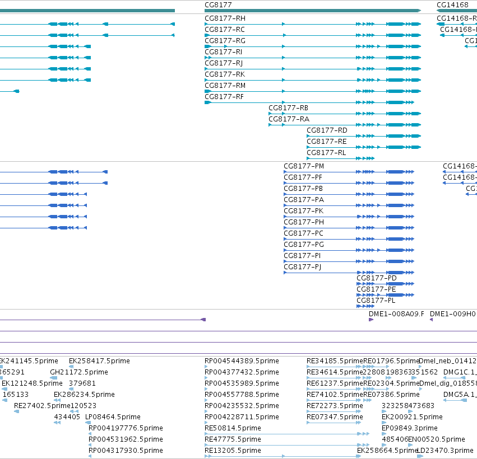Click transcript label CG8177-RL

coord(326,153)
